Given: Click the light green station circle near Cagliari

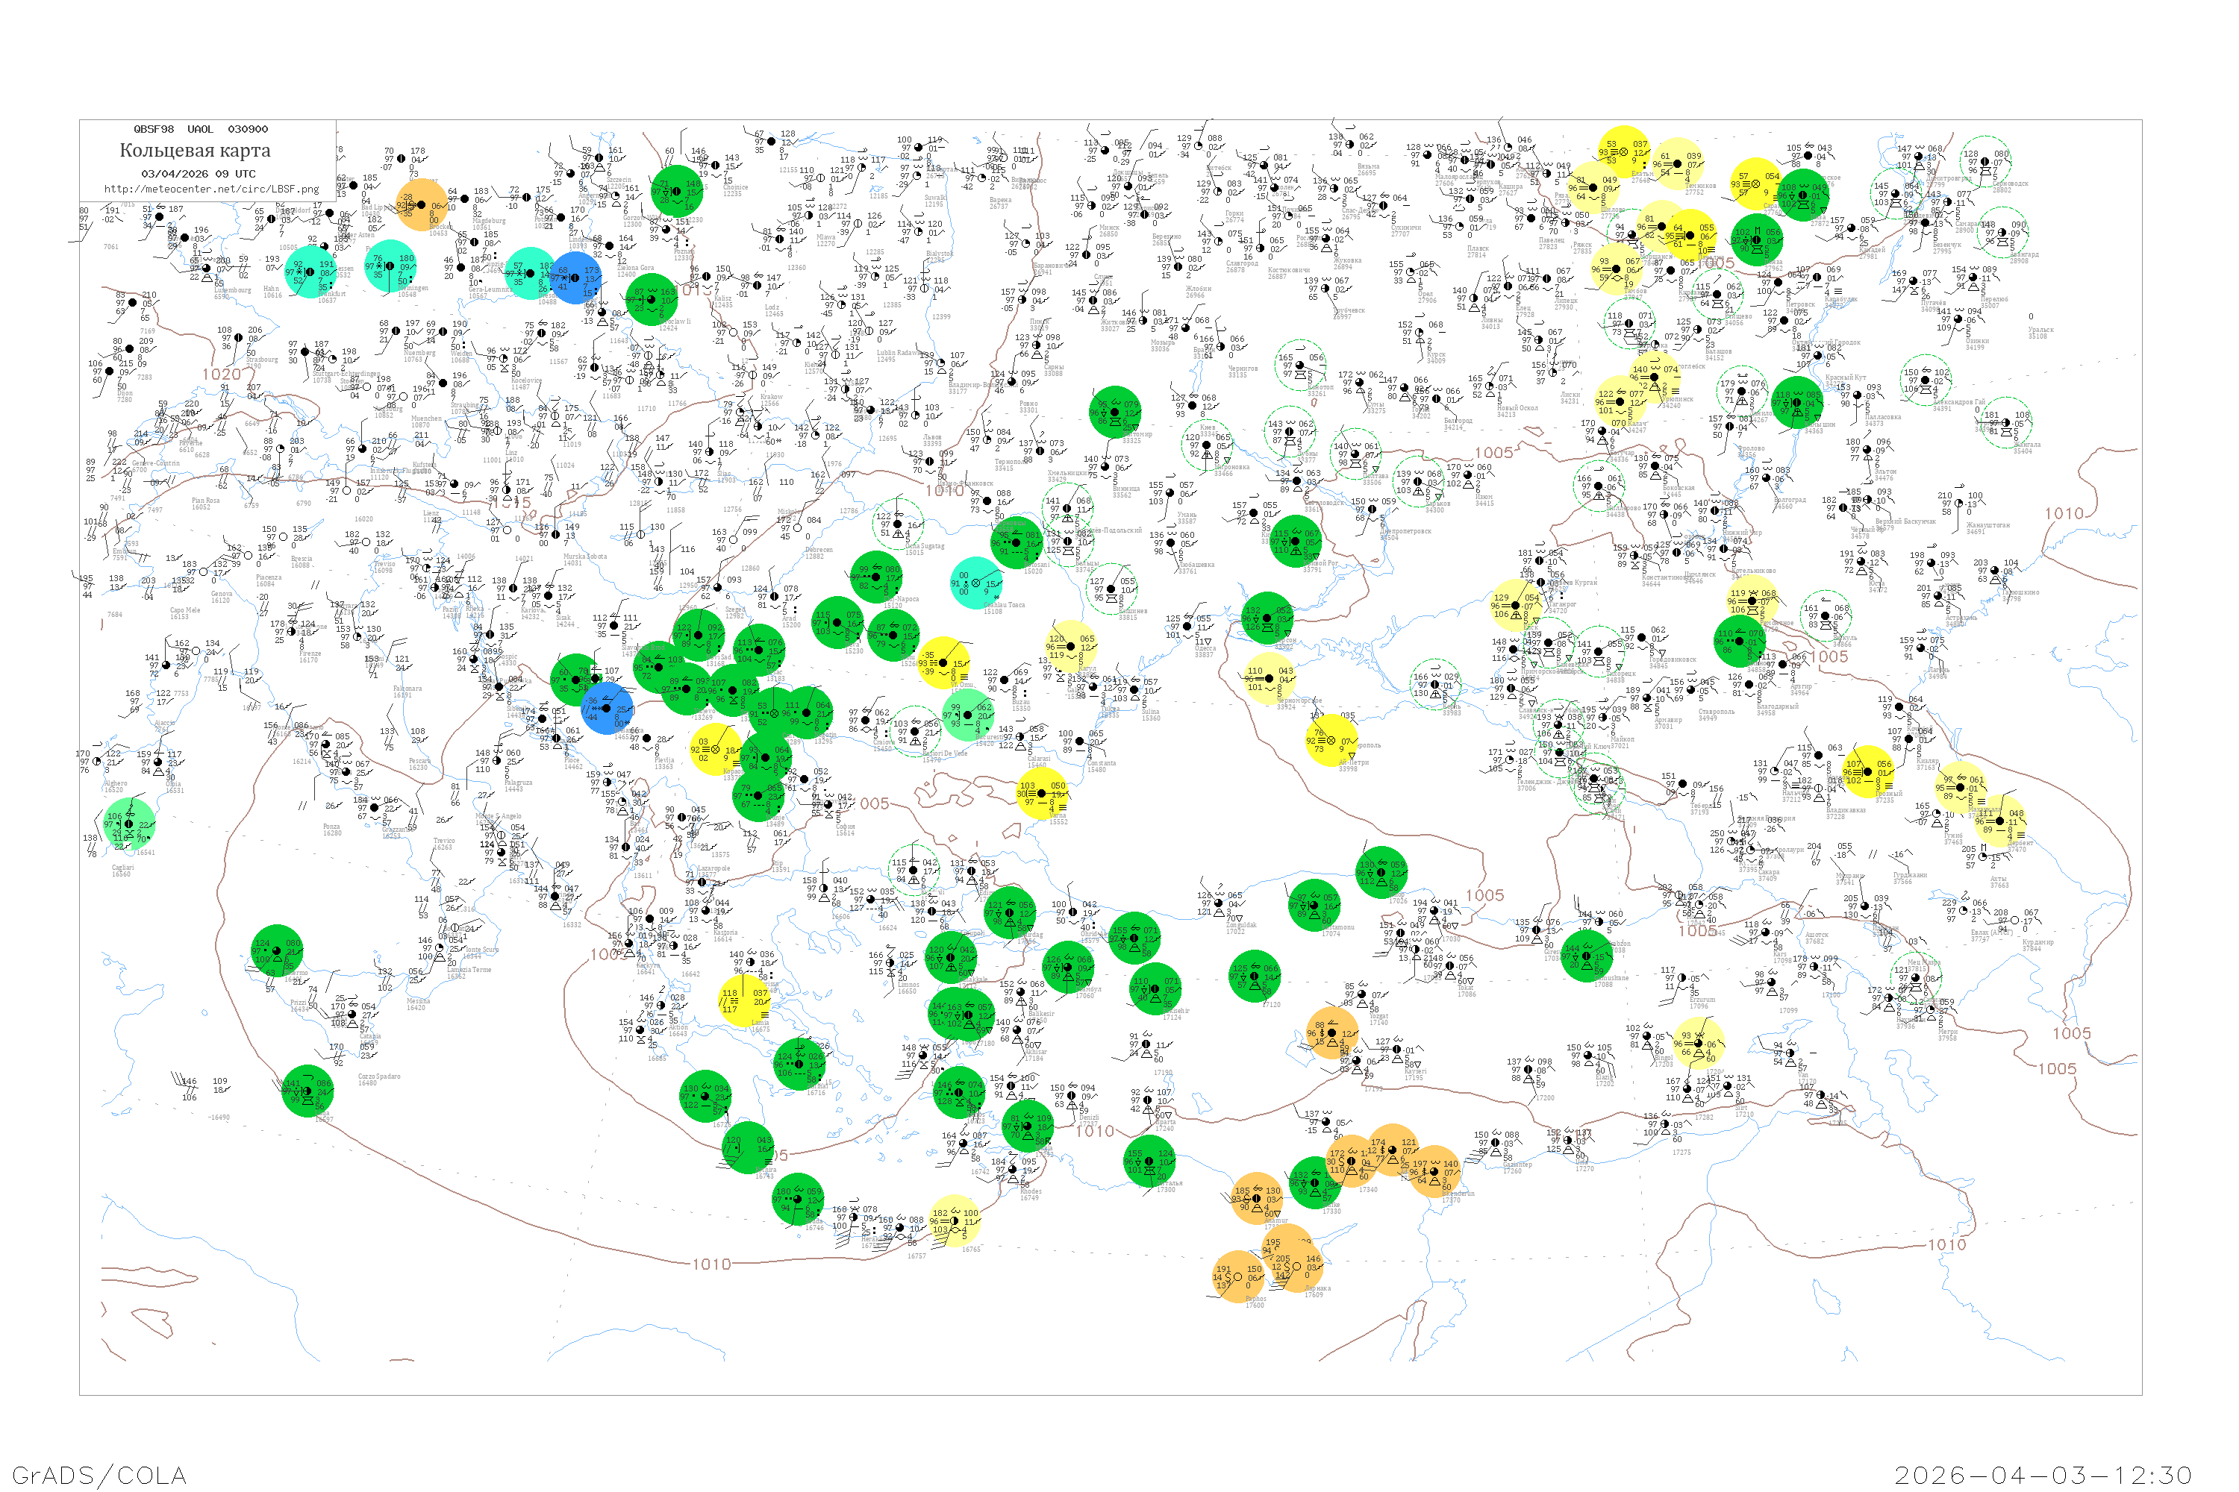Looking at the screenshot, I should point(129,824).
